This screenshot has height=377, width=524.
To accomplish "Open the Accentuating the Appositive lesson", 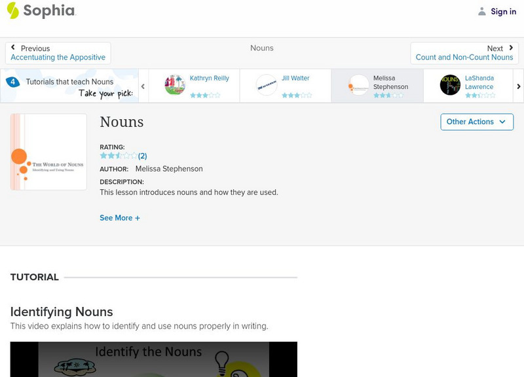I will [58, 57].
